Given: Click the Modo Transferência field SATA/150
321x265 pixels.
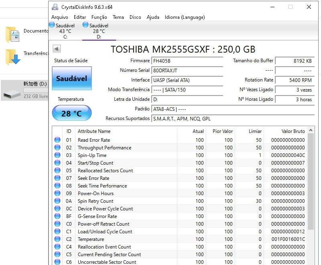Looking at the screenshot, I should click(x=187, y=90).
